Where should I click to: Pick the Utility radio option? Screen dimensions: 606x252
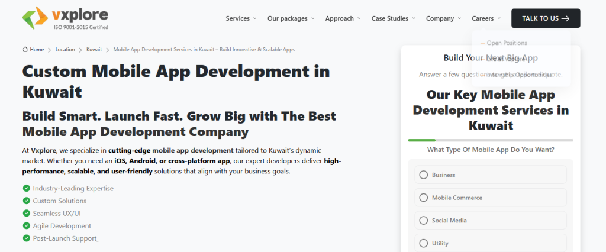coord(424,243)
